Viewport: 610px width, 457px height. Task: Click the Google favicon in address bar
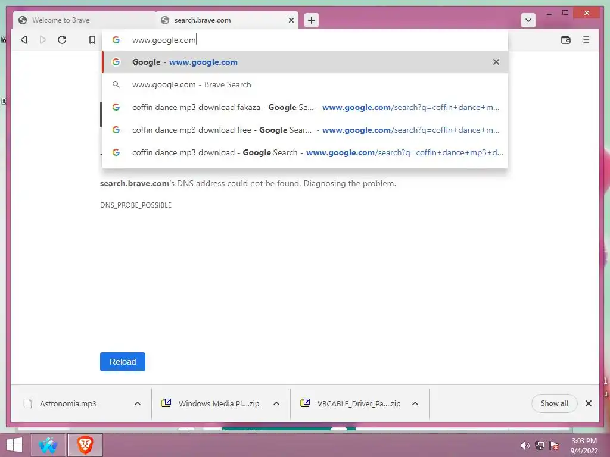coord(116,40)
